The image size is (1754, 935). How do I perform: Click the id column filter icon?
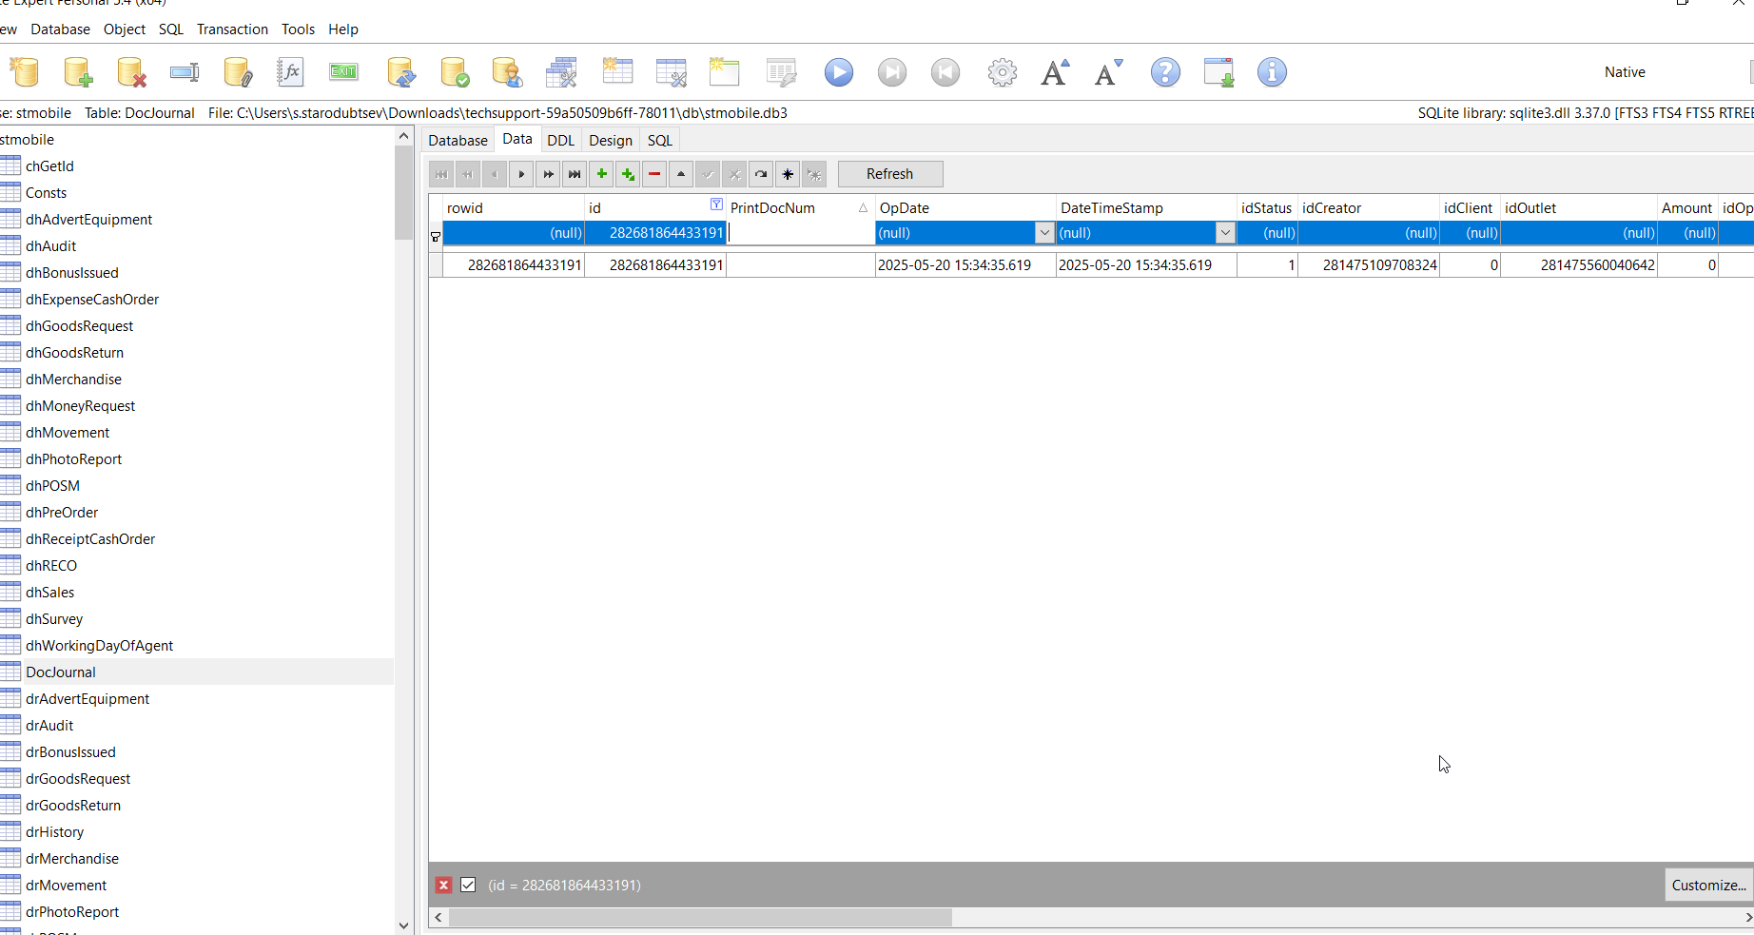716,205
